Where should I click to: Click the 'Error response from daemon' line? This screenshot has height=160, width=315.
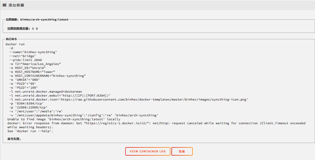(x=157, y=123)
